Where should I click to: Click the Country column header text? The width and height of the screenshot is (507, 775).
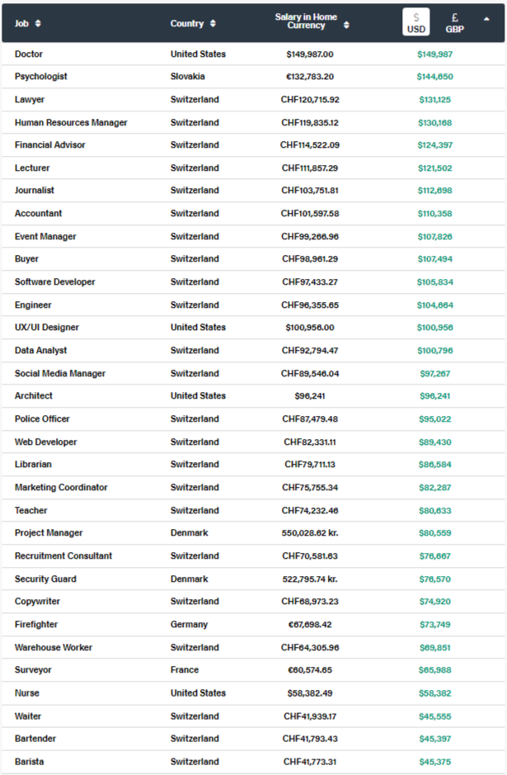pyautogui.click(x=186, y=23)
